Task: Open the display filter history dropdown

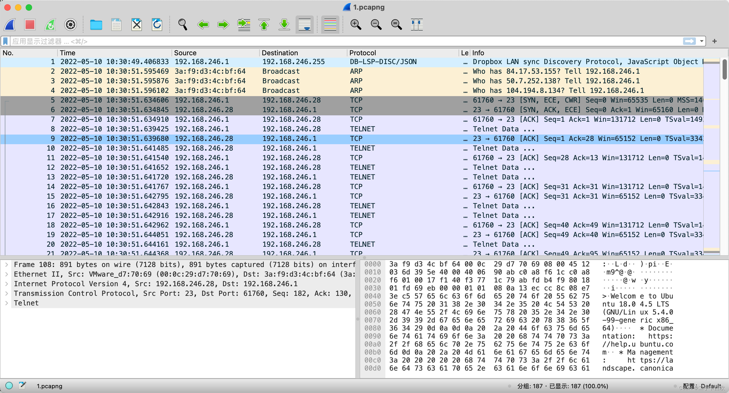Action: [x=701, y=41]
